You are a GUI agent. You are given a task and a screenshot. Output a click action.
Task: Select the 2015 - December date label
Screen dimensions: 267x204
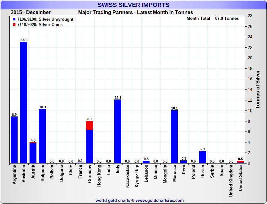(x=30, y=13)
